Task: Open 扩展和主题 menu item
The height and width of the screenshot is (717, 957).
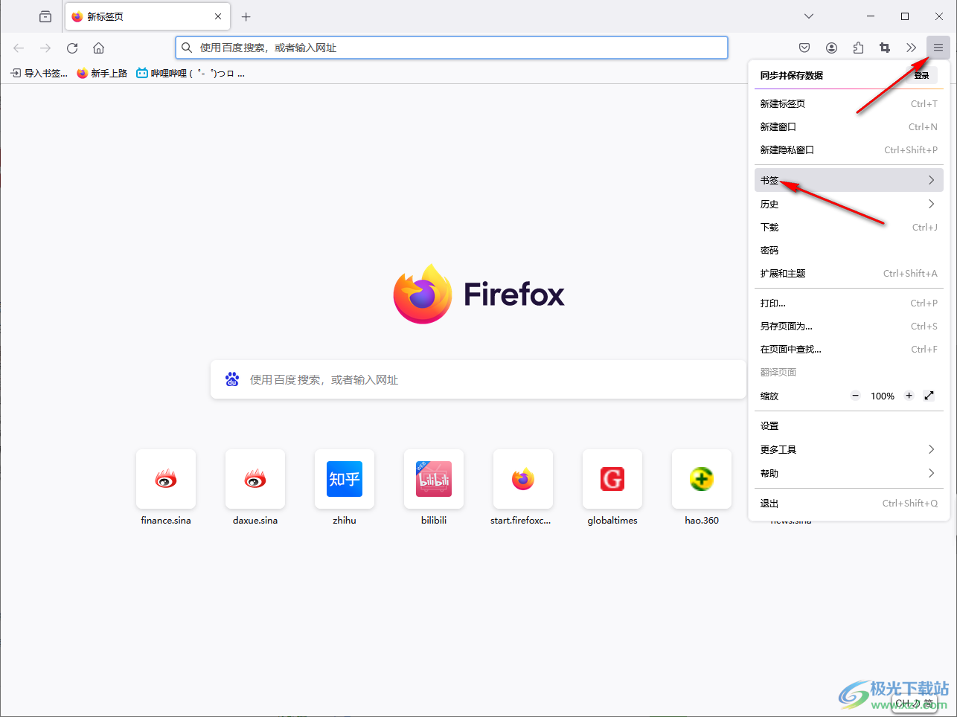Action: click(x=848, y=273)
